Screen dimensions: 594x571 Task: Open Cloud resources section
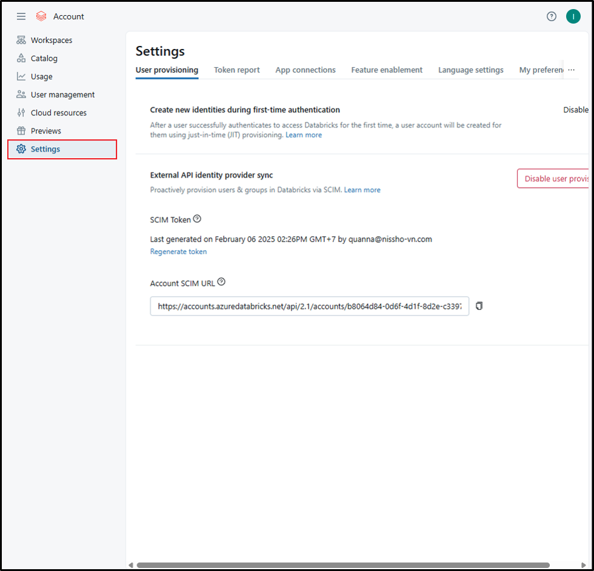pos(58,113)
